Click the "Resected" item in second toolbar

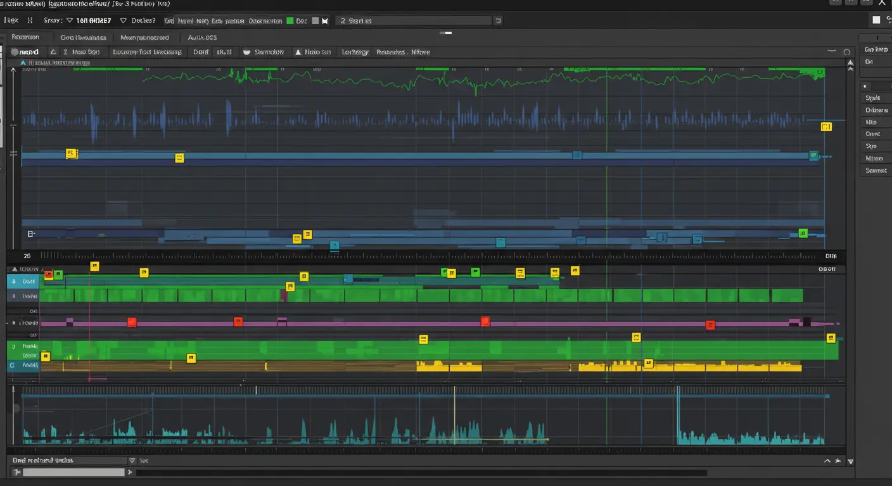[x=390, y=52]
